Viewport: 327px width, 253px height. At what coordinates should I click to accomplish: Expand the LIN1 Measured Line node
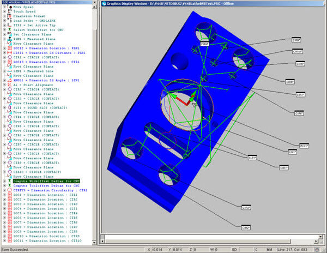pyautogui.click(x=4, y=71)
